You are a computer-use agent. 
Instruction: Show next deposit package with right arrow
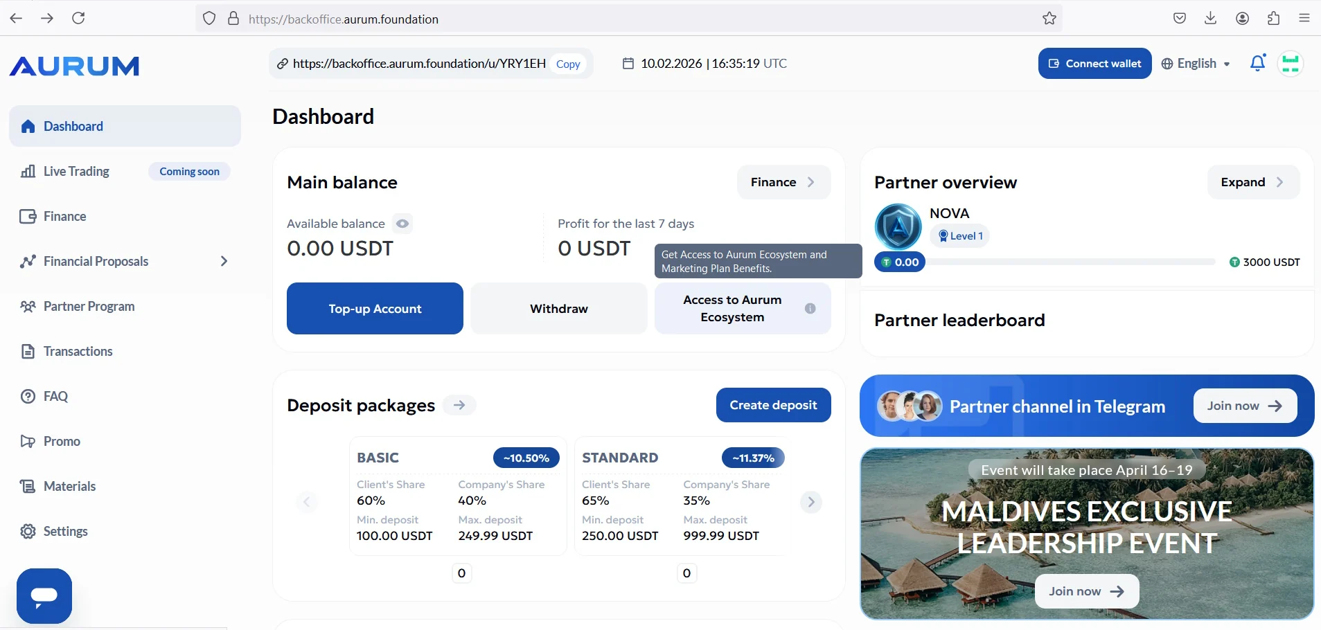(x=811, y=501)
